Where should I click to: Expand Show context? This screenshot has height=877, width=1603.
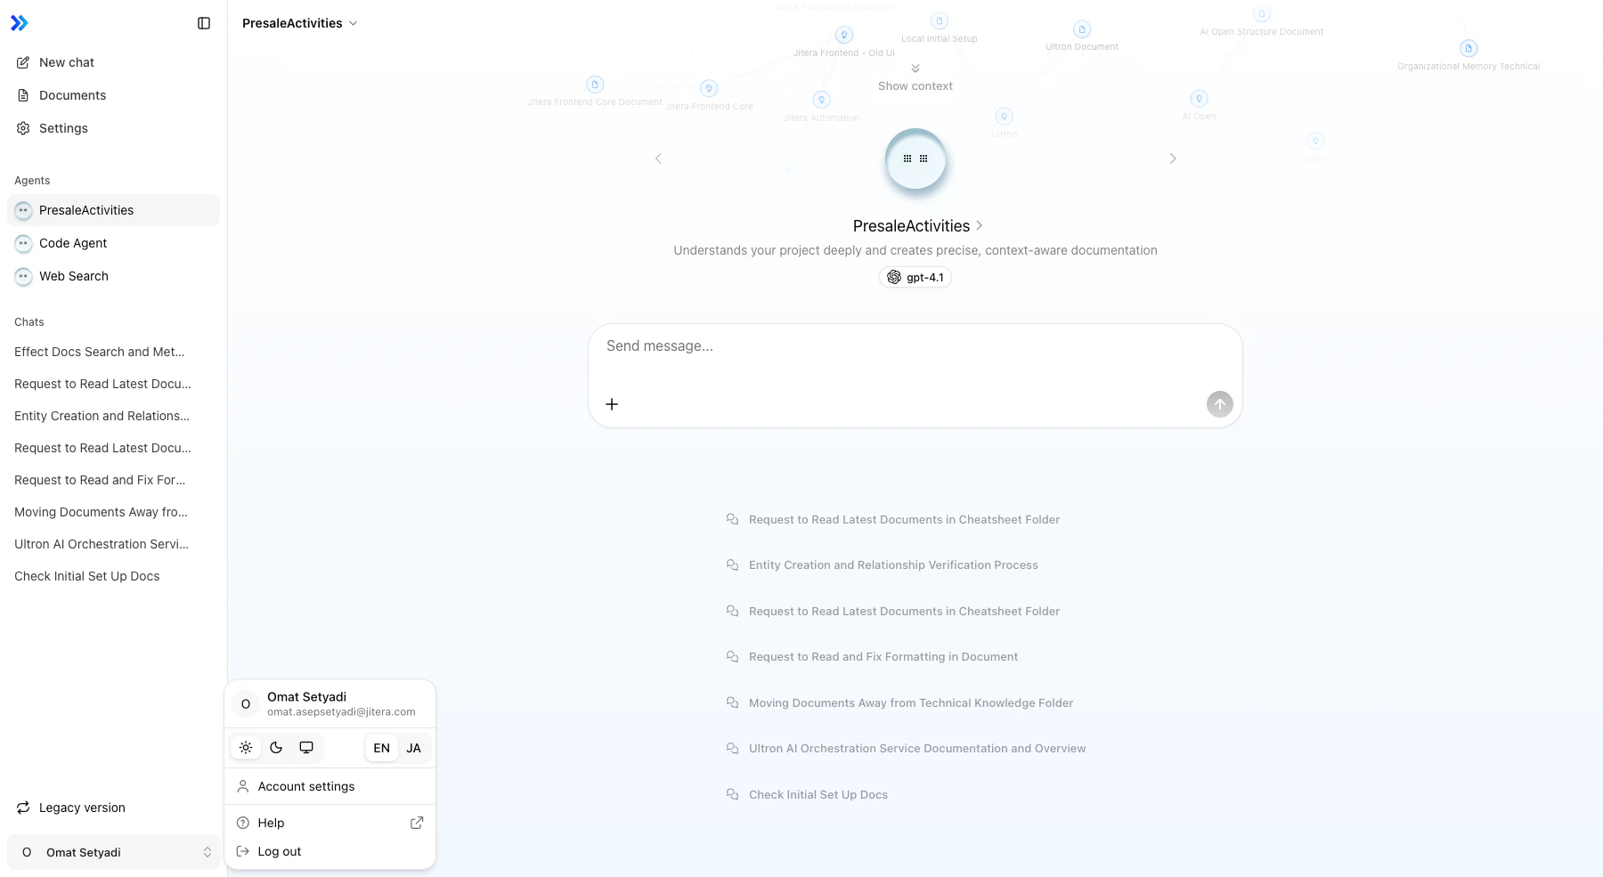click(915, 78)
